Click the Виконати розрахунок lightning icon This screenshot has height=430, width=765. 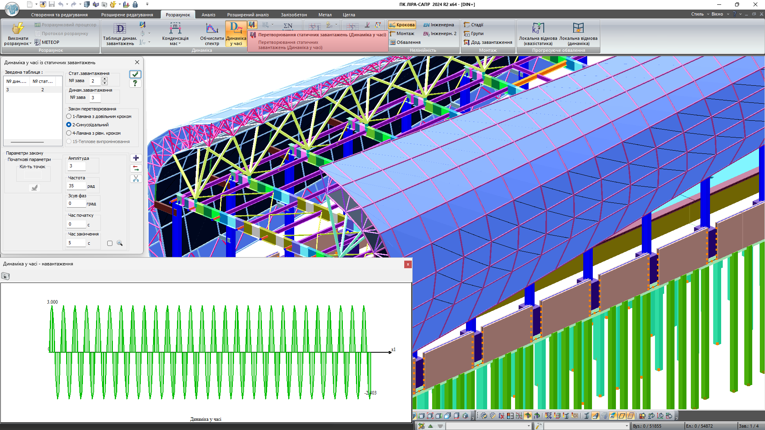[x=18, y=29]
